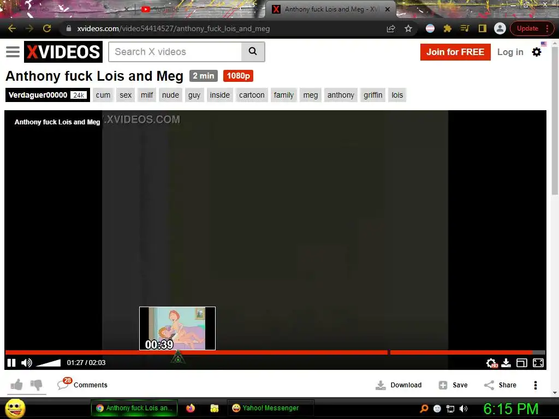The width and height of the screenshot is (559, 419).
Task: Click the video progress bar
Action: pos(275,352)
